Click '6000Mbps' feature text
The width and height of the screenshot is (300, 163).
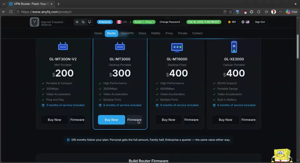tap(167, 89)
